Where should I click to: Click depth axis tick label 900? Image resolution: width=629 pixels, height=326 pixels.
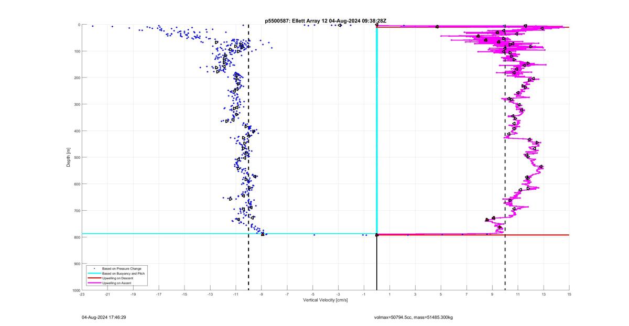coord(77,264)
